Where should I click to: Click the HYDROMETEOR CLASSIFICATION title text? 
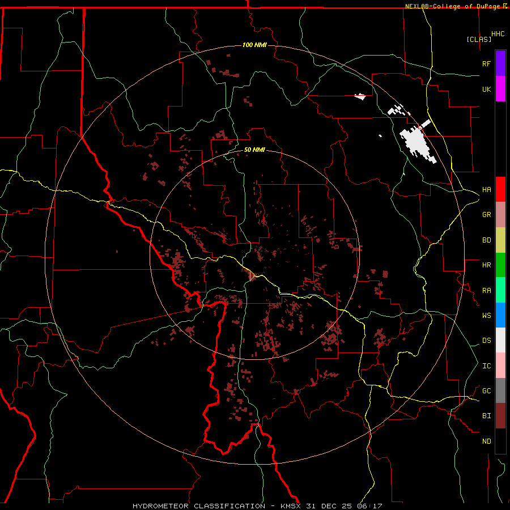[x=199, y=506]
